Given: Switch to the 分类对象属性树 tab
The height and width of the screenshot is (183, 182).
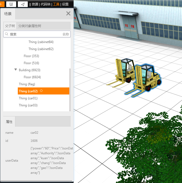Looking at the screenshot, I should coord(30,26).
